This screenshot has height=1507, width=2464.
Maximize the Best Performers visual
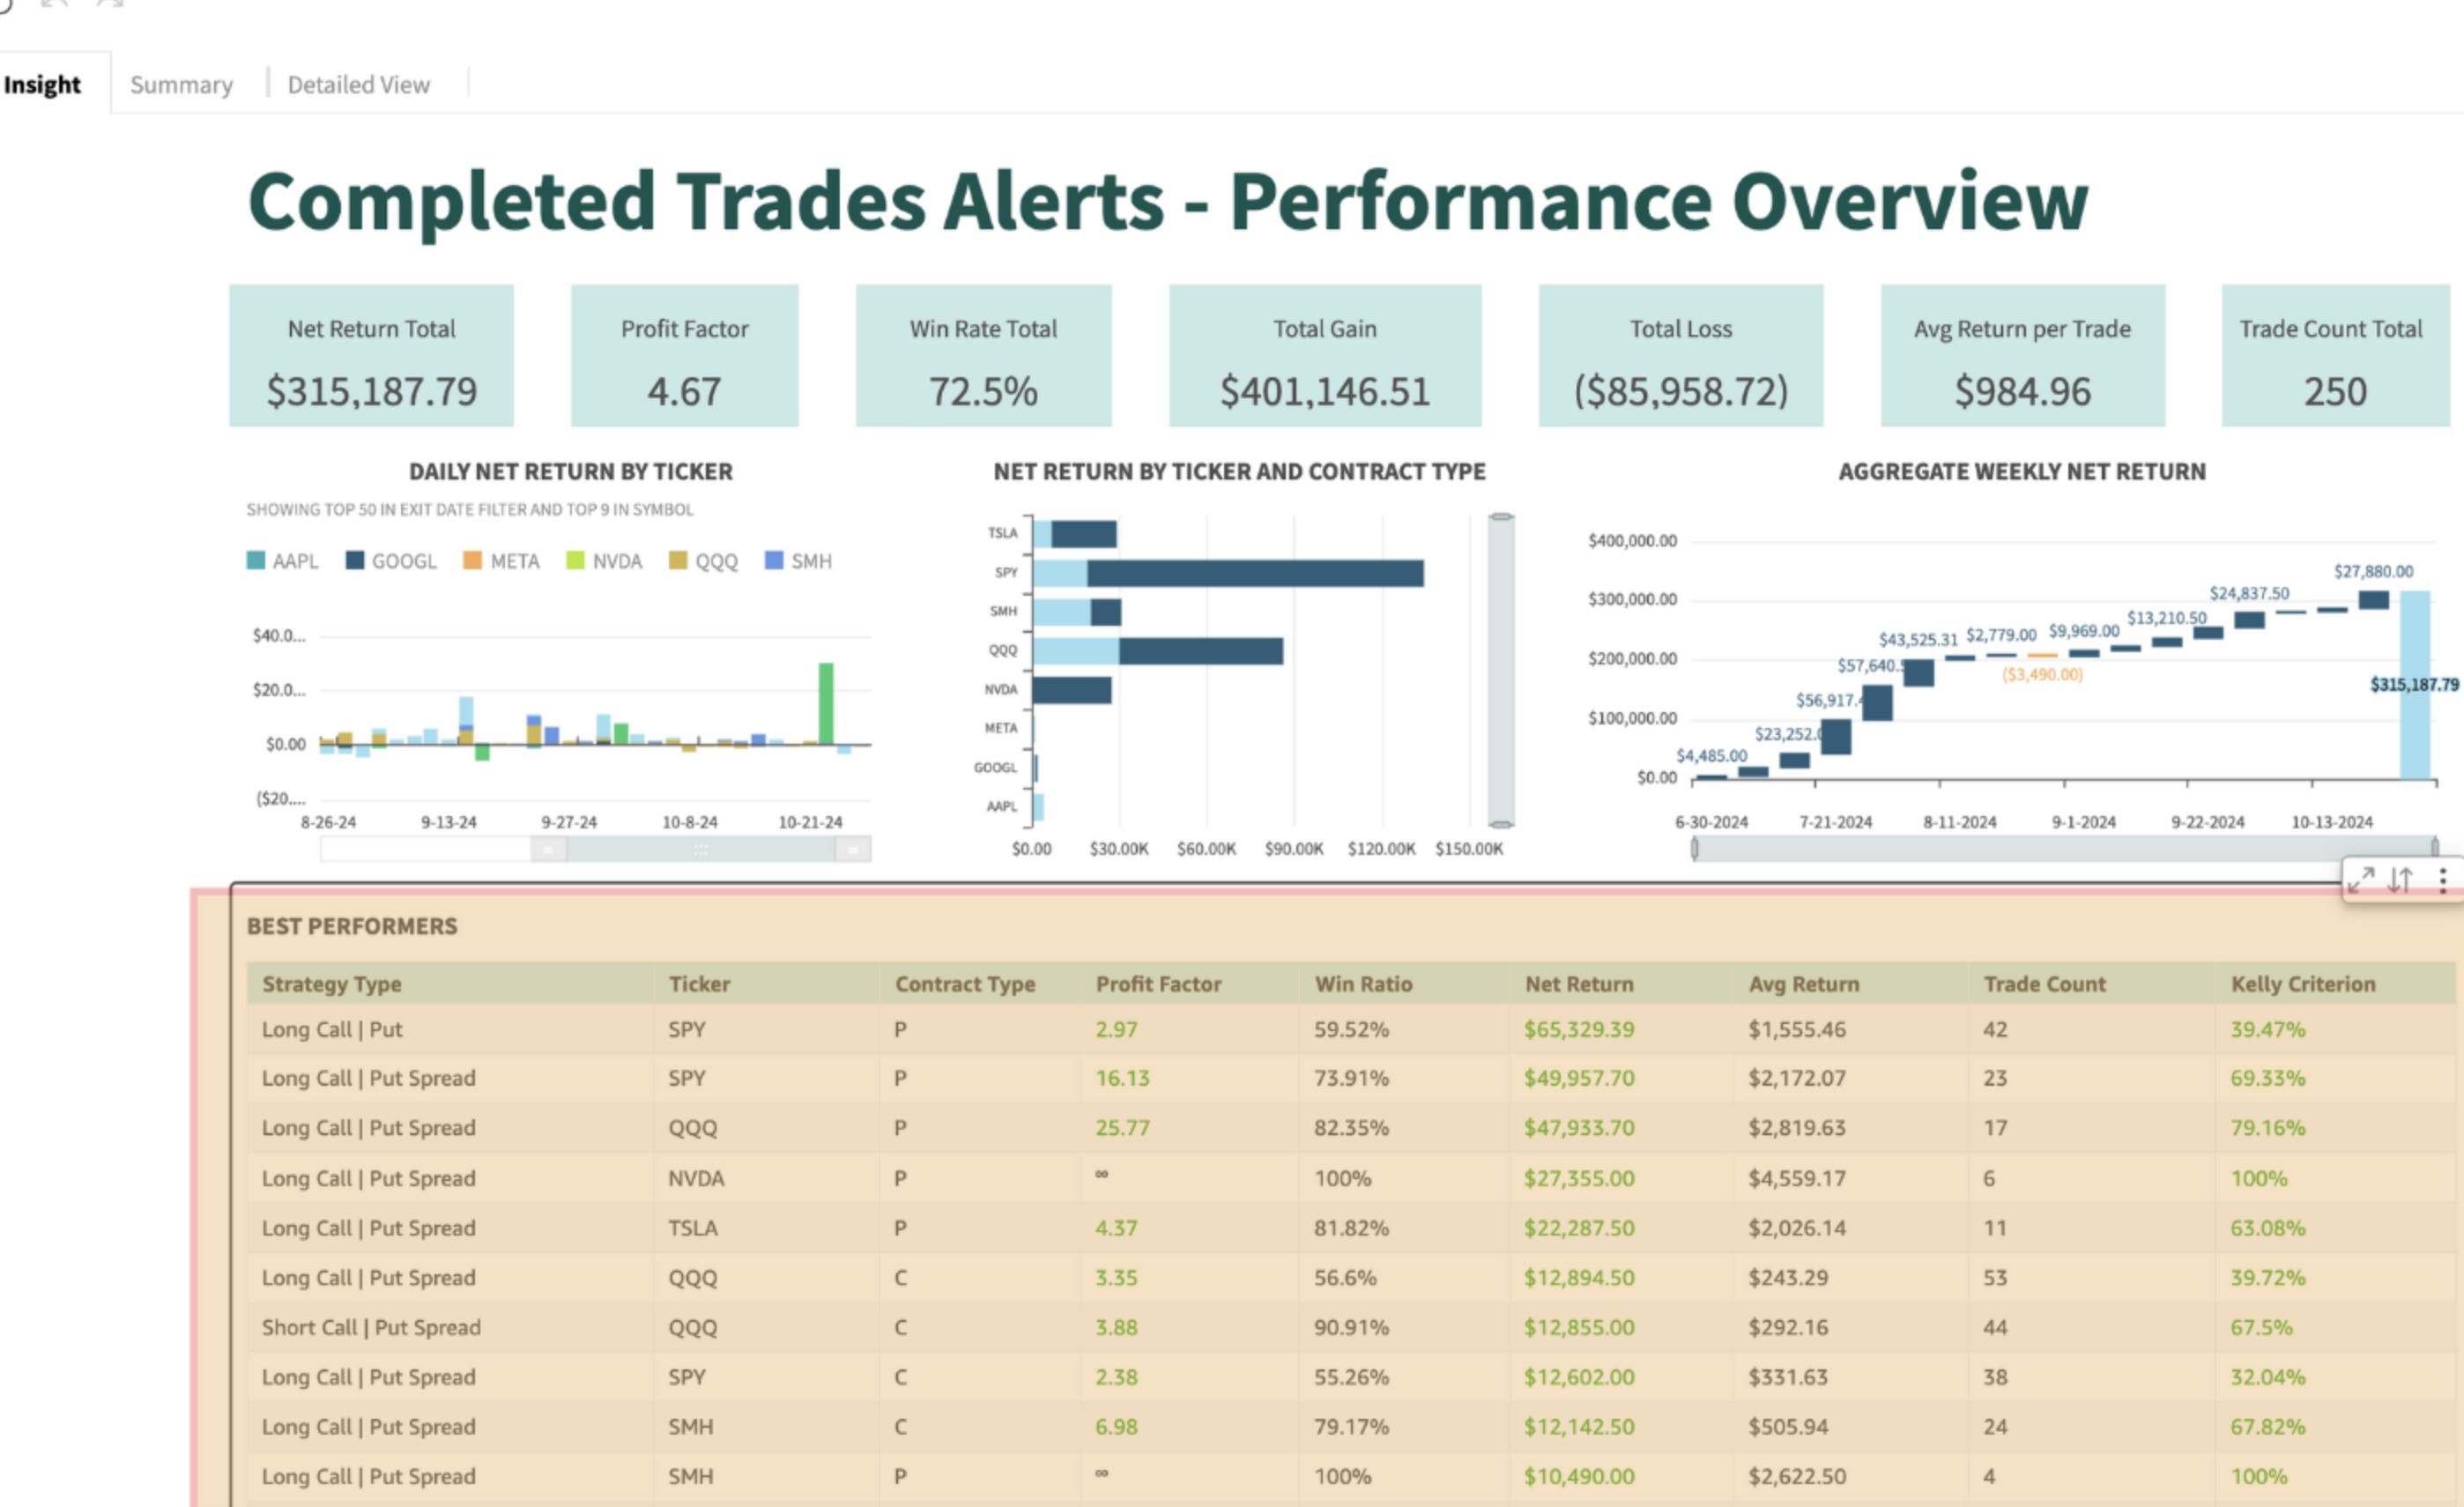coord(2361,880)
